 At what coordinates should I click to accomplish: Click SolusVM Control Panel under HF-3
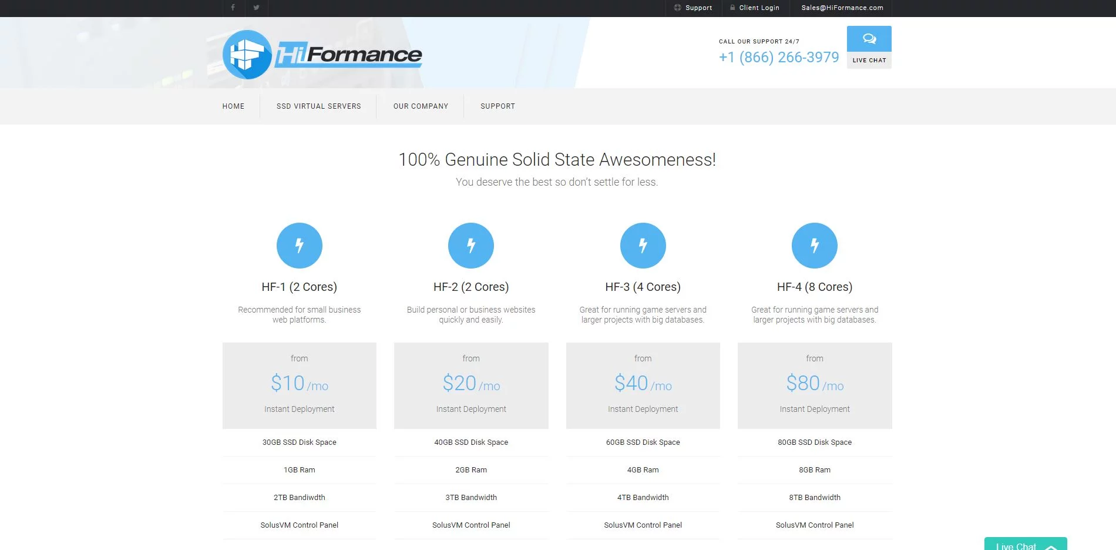point(643,525)
